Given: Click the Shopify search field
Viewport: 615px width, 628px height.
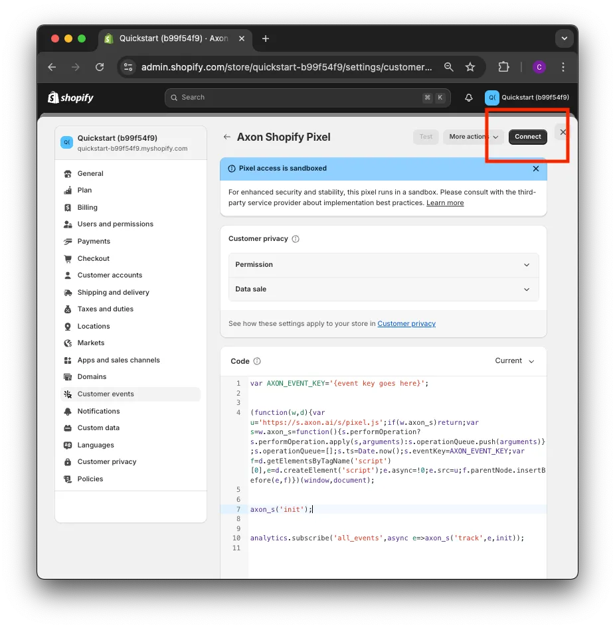Looking at the screenshot, I should [x=307, y=98].
